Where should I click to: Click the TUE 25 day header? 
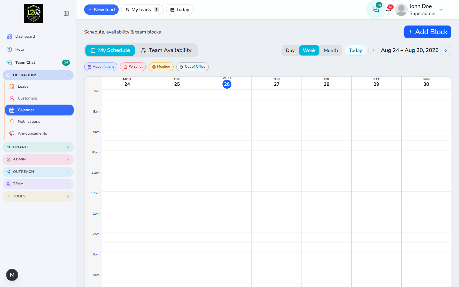coord(177,83)
